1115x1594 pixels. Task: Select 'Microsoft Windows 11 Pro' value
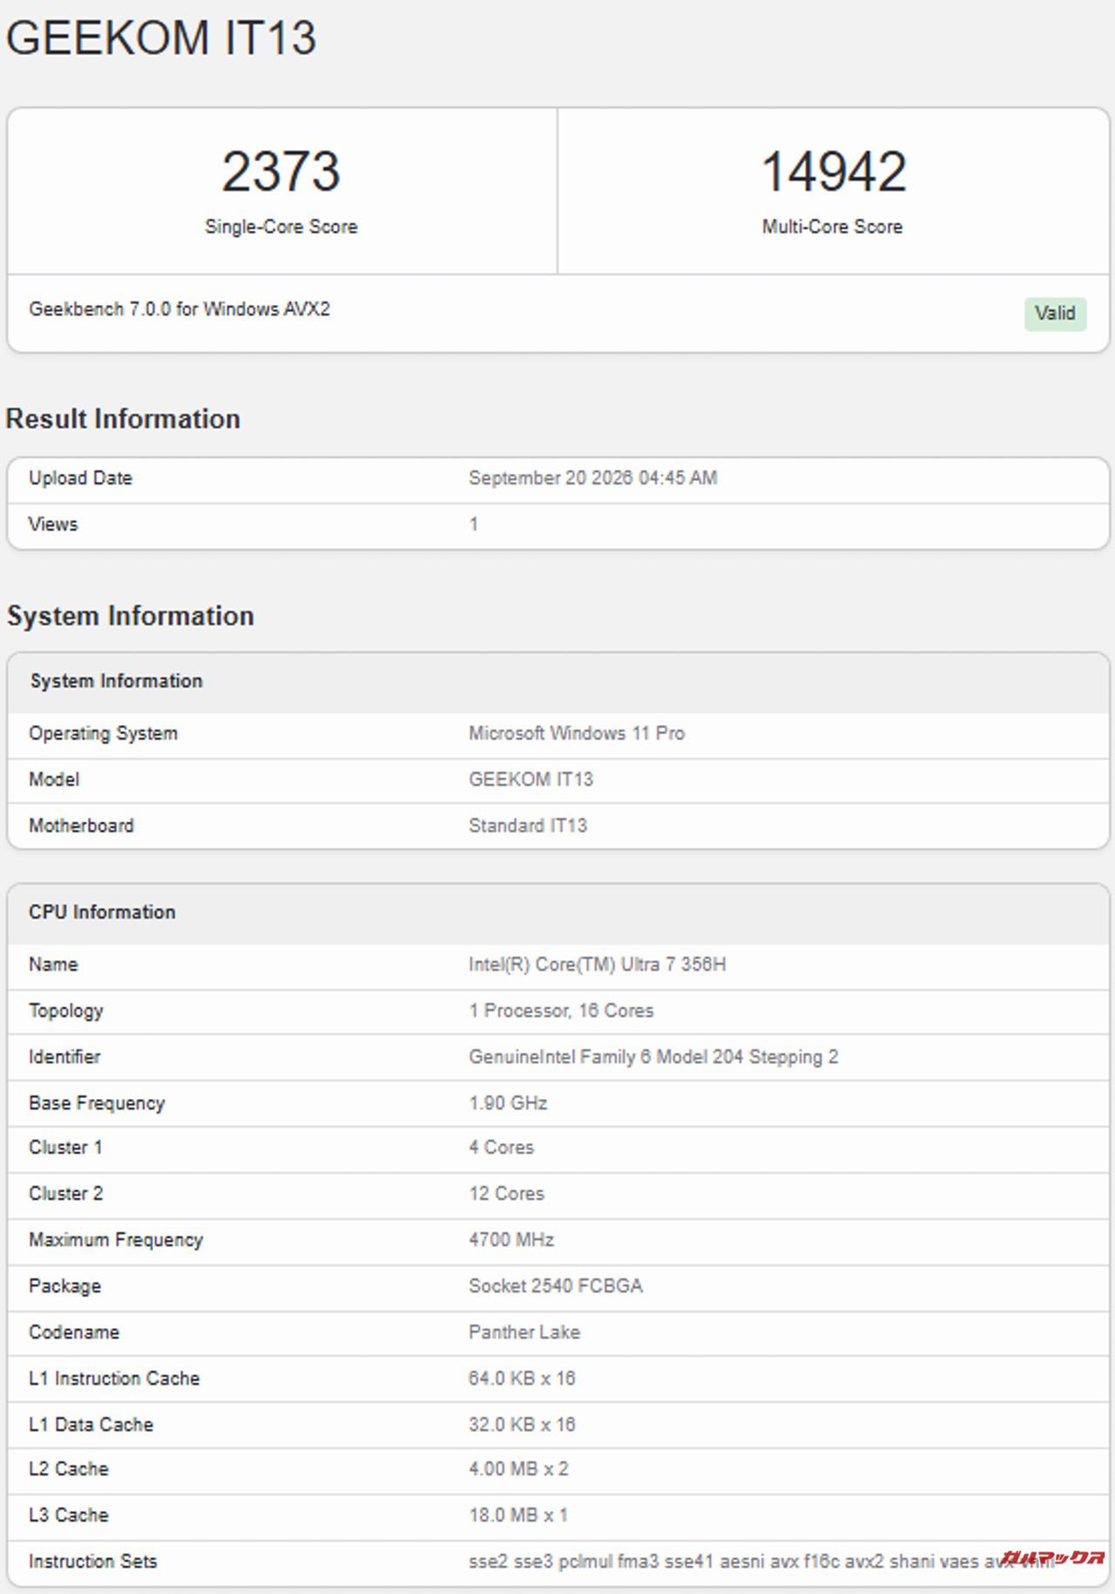577,733
